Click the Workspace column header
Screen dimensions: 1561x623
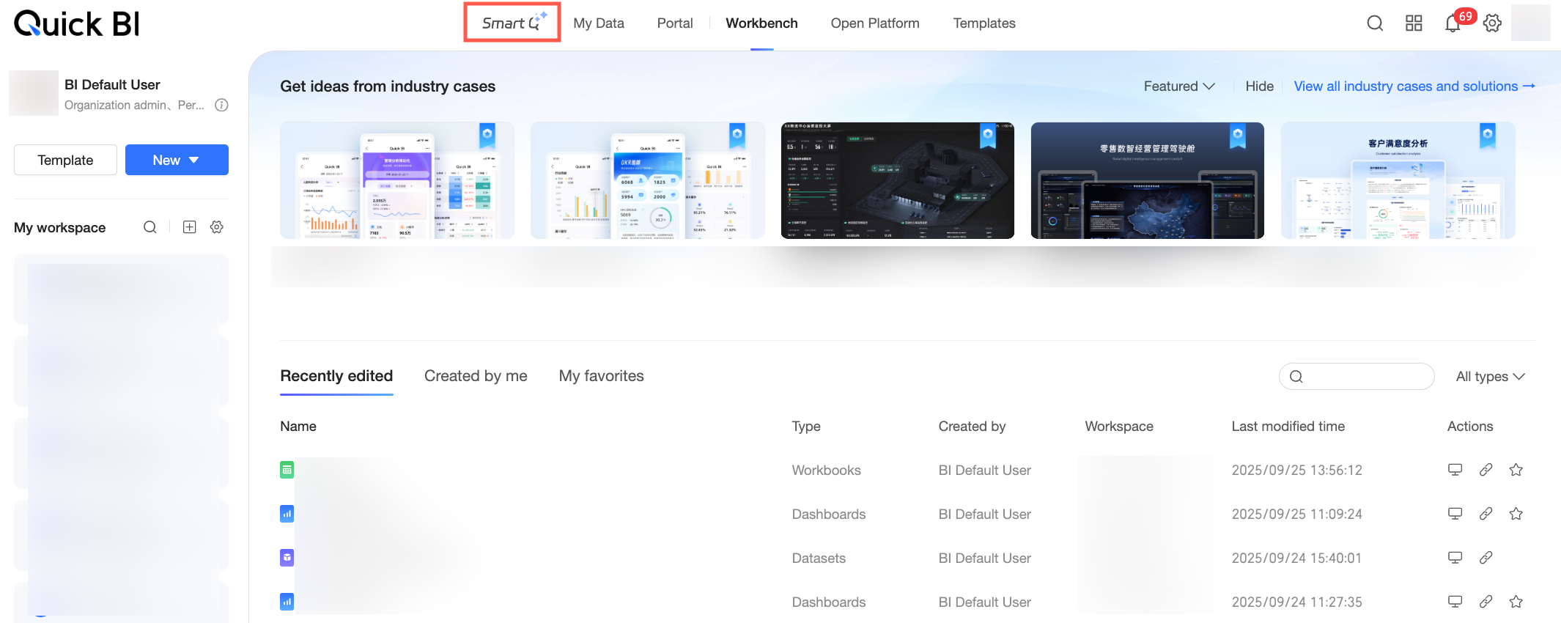click(1119, 427)
